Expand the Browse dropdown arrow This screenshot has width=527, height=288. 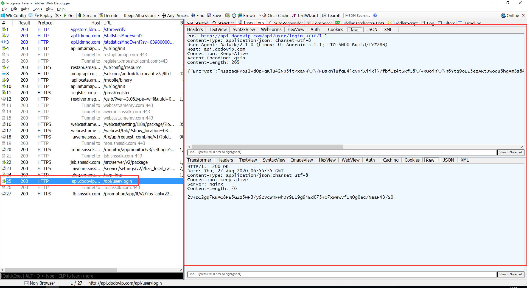coord(260,16)
